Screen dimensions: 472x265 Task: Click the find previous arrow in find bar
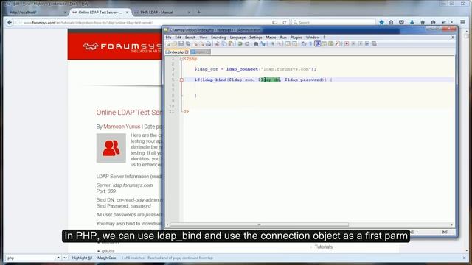tap(58, 258)
